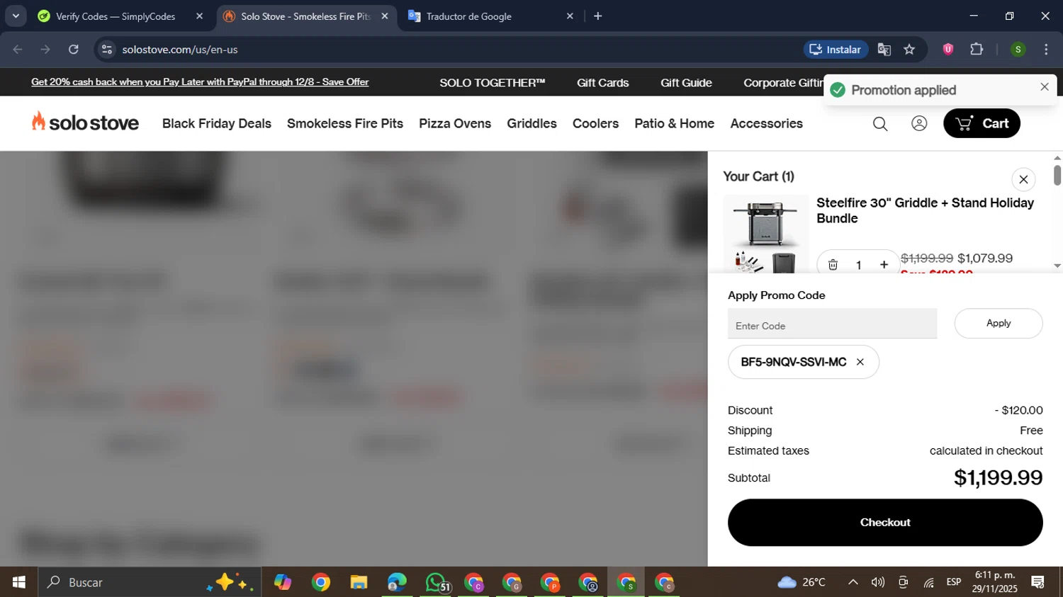Image resolution: width=1063 pixels, height=597 pixels.
Task: Open SOLO TOGETHER link
Action: point(493,83)
